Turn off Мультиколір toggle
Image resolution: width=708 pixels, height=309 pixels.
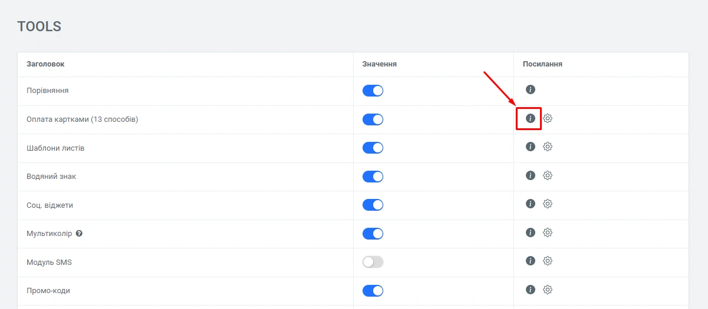pos(373,234)
